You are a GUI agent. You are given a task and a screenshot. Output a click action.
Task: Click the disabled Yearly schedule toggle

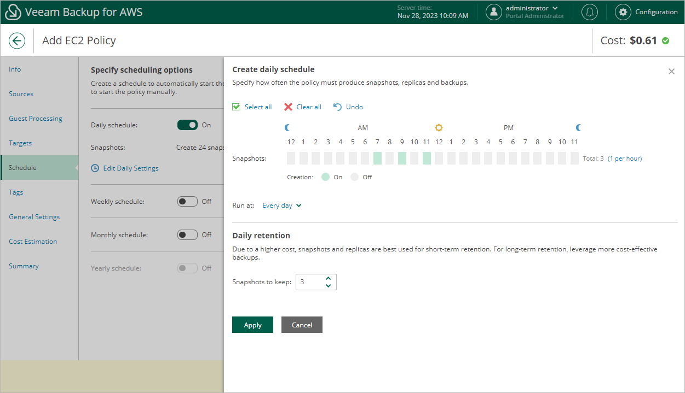[x=187, y=268]
